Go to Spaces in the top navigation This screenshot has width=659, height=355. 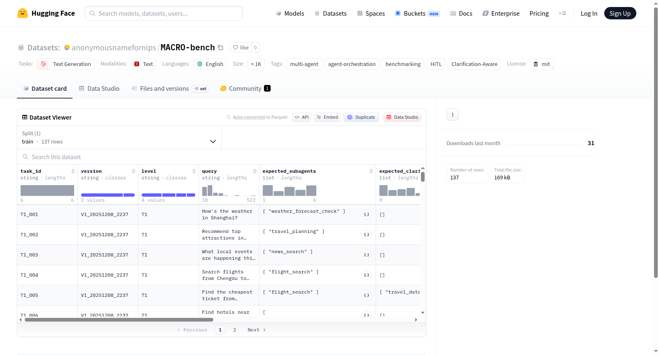pyautogui.click(x=371, y=13)
